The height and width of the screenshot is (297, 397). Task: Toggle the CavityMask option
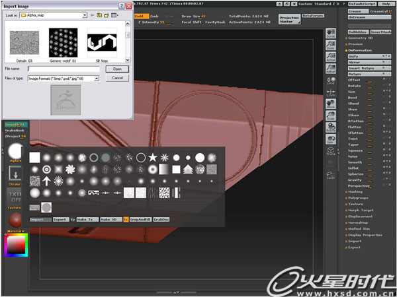[215, 22]
